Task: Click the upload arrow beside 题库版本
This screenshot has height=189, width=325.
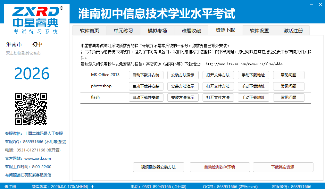Action: click(92, 186)
